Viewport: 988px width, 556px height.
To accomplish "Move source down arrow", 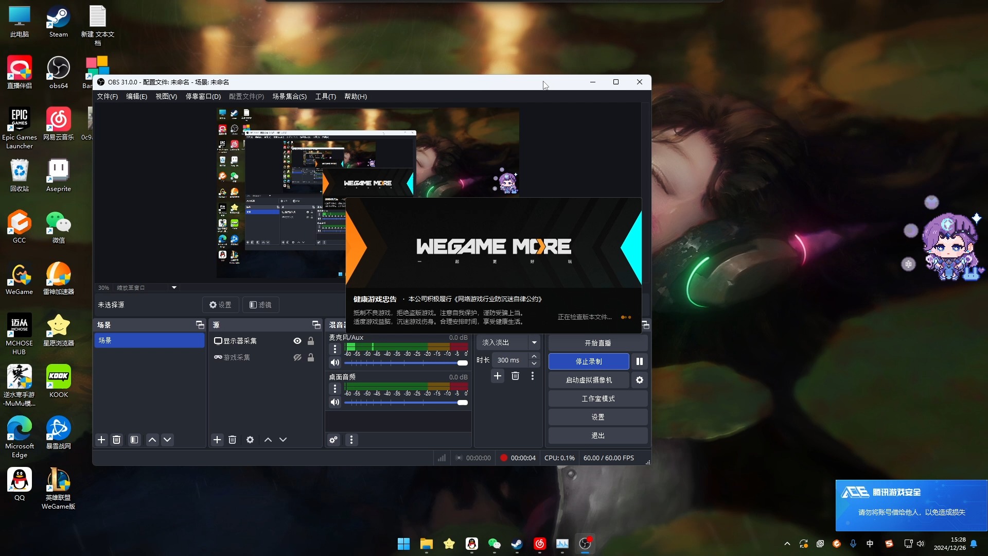I will click(283, 440).
